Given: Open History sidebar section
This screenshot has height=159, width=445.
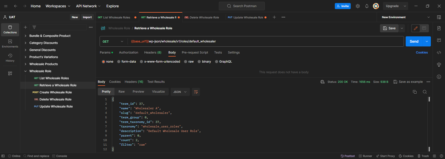Looking at the screenshot, I should click(x=10, y=58).
